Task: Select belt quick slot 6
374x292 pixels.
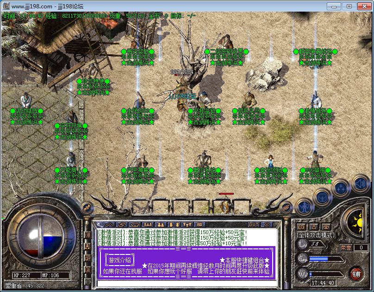Action: coord(241,206)
